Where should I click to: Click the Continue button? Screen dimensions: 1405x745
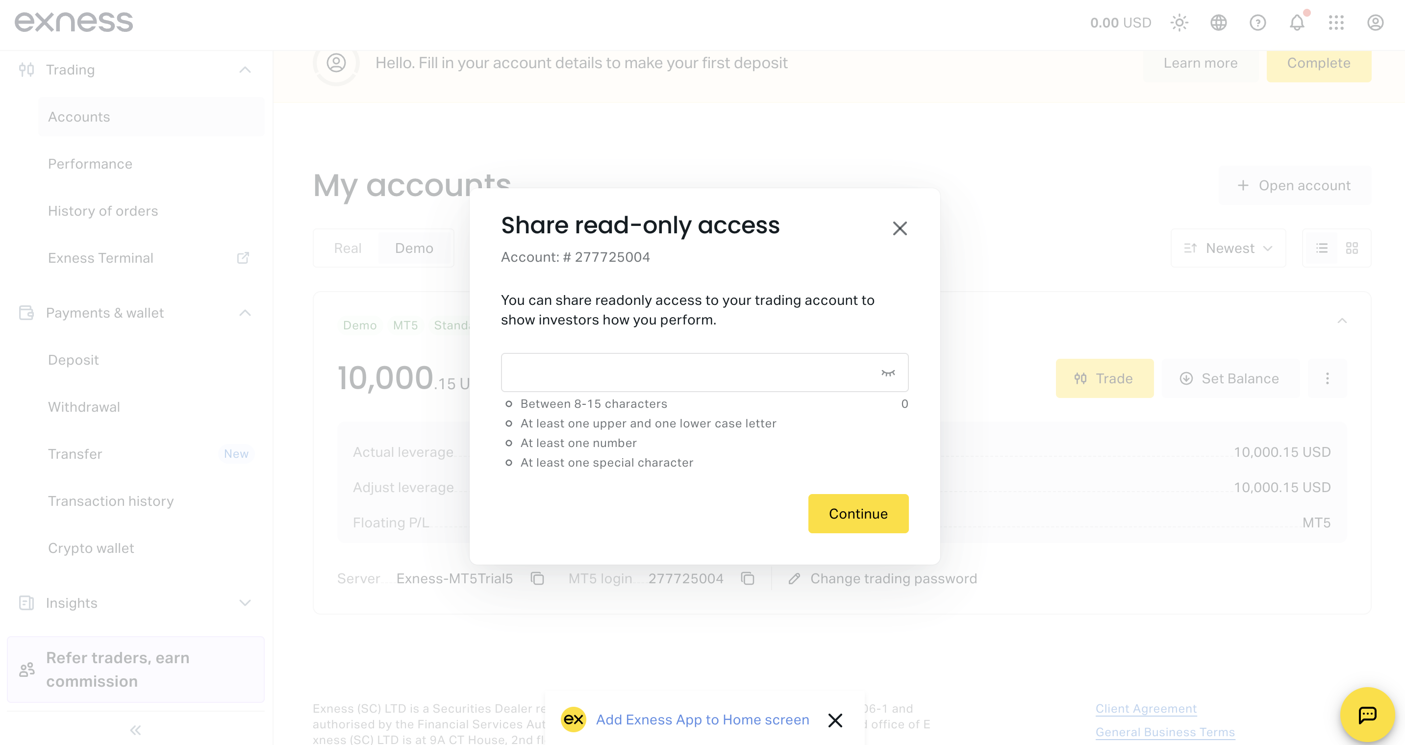point(858,514)
